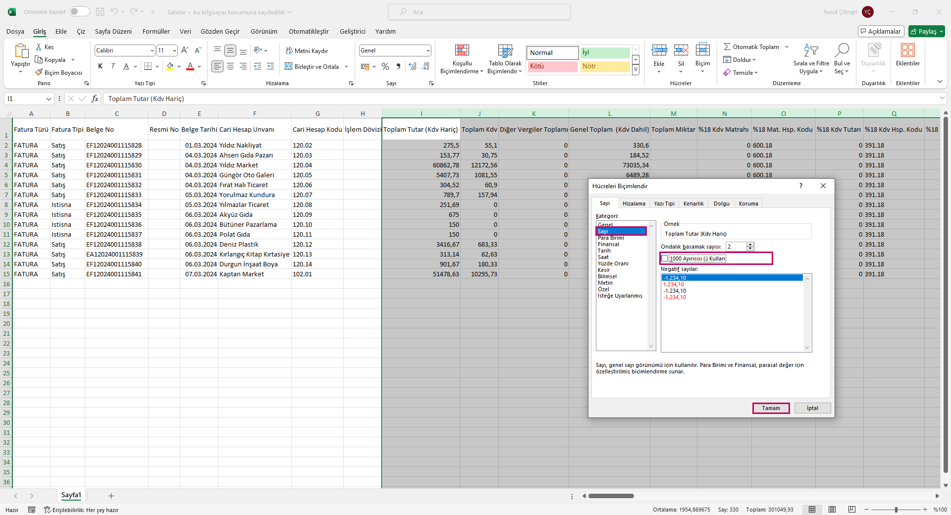
Task: Click the Ondalık basamak sayısı up stepper
Action: [x=750, y=245]
